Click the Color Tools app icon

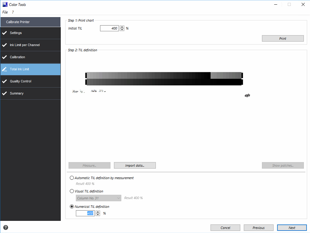click(5, 4)
